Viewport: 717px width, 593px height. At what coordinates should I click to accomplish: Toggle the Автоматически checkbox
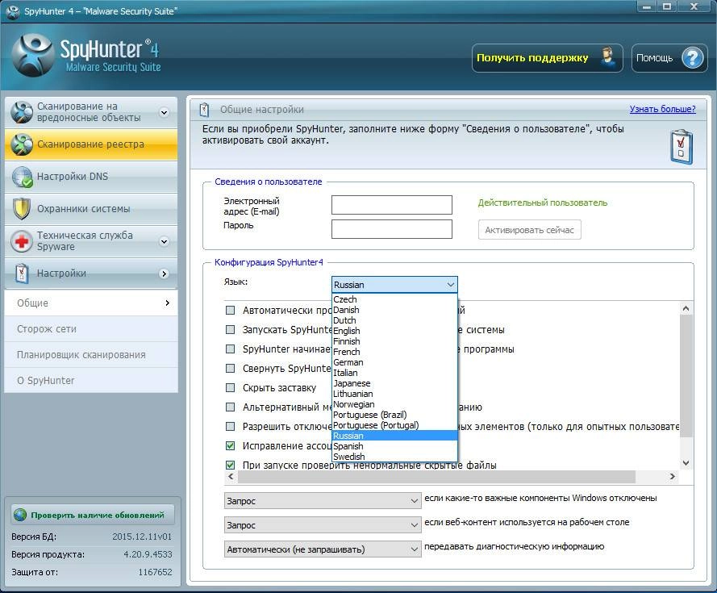[x=231, y=311]
